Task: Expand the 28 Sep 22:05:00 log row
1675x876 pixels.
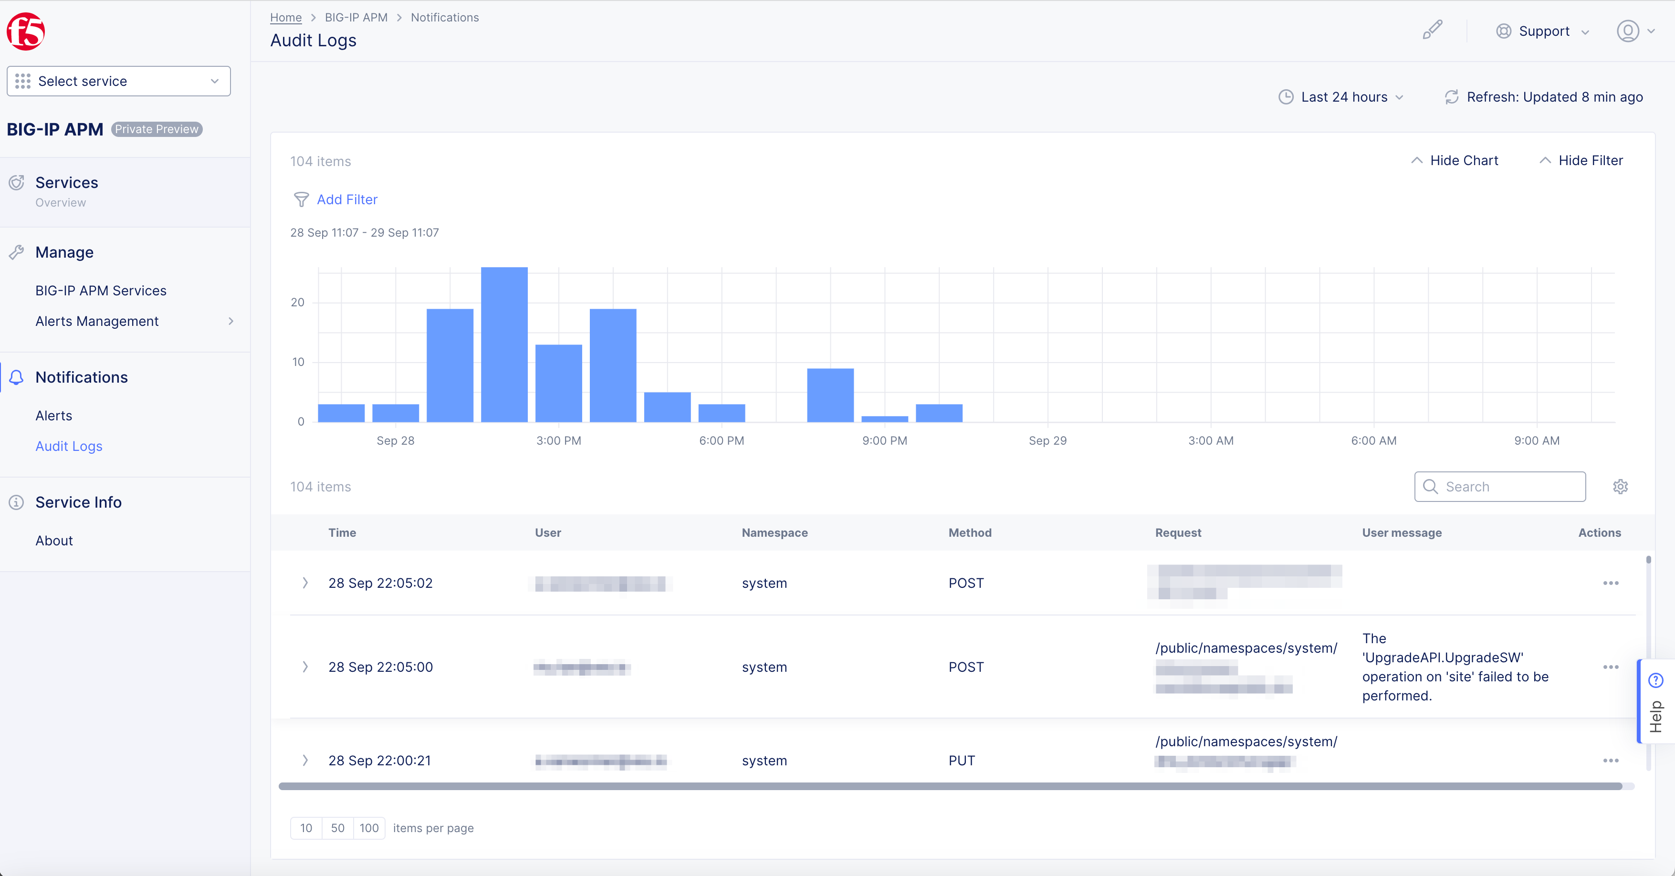Action: tap(305, 667)
